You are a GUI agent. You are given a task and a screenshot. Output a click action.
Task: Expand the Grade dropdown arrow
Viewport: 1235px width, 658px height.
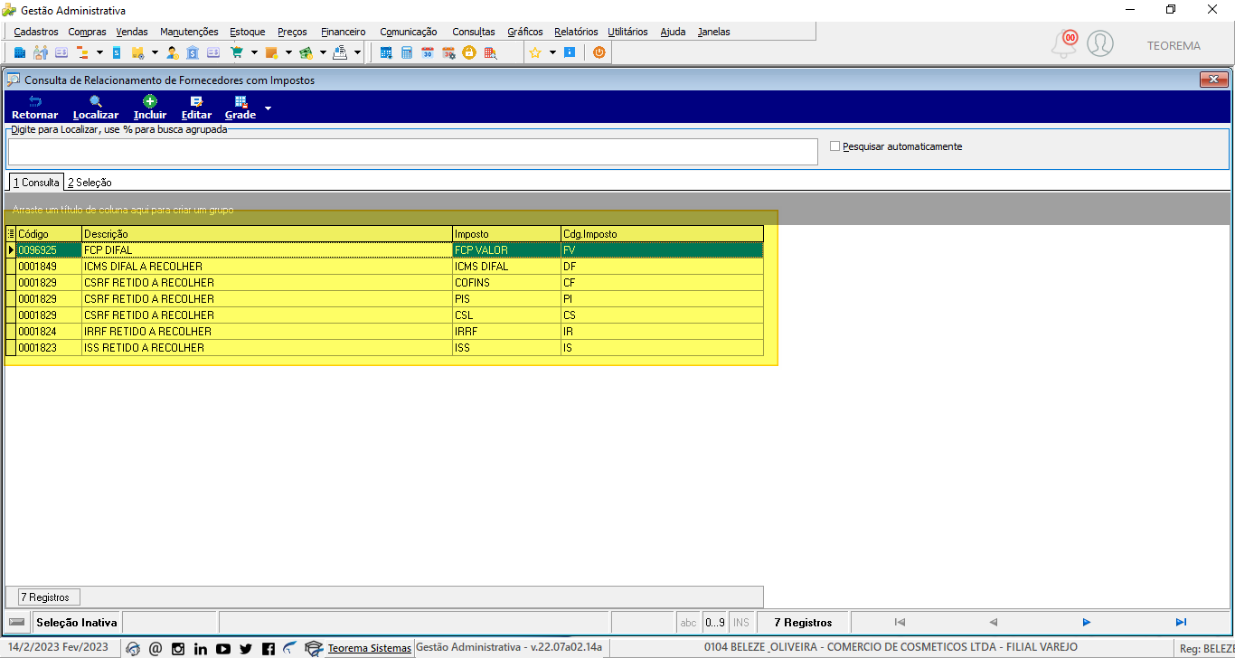click(x=268, y=108)
